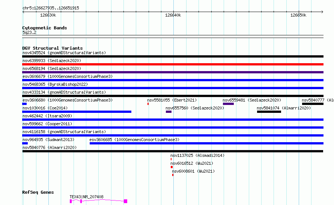Click the blue esv3606685 variant bar
The width and height of the screenshot is (334, 205).
click(x=207, y=143)
